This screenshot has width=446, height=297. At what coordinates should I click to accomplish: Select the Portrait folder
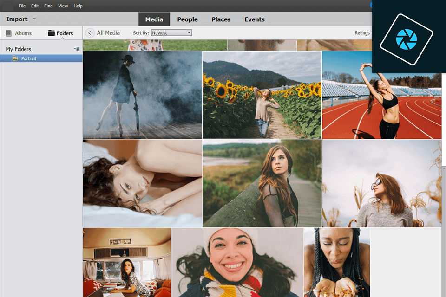tap(41, 58)
